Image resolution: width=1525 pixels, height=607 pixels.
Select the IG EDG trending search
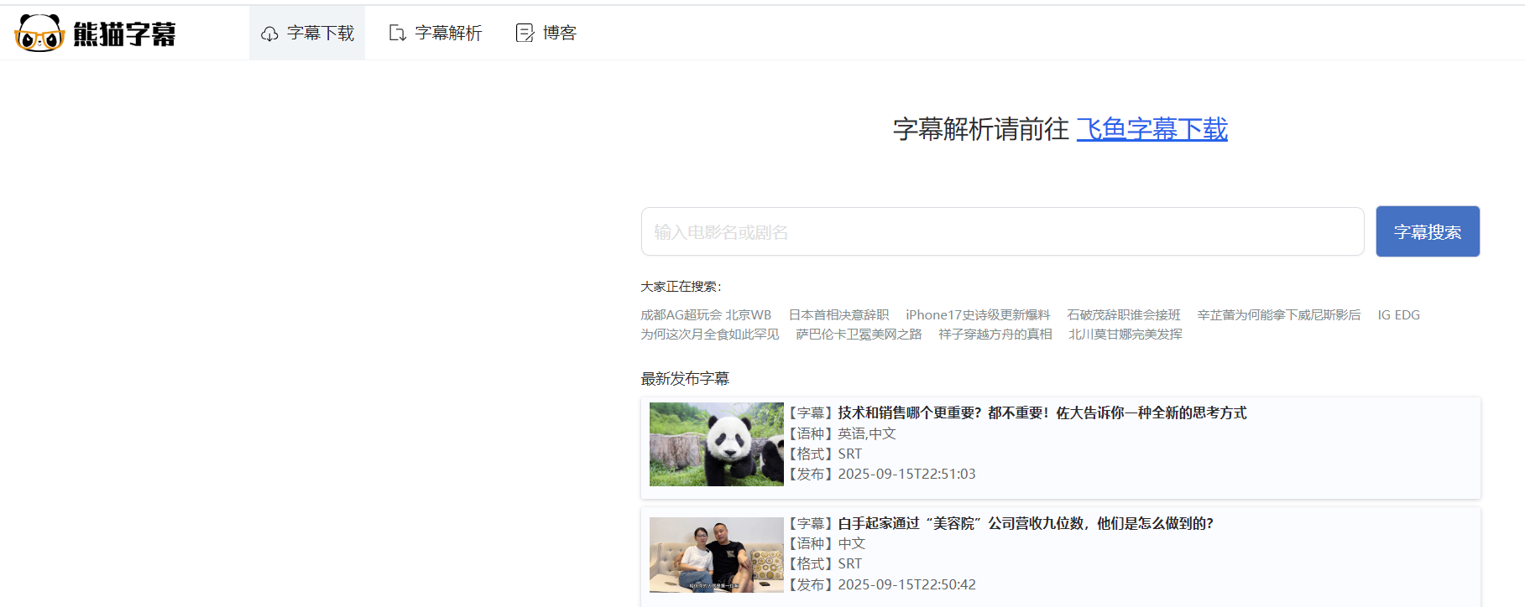[1398, 315]
